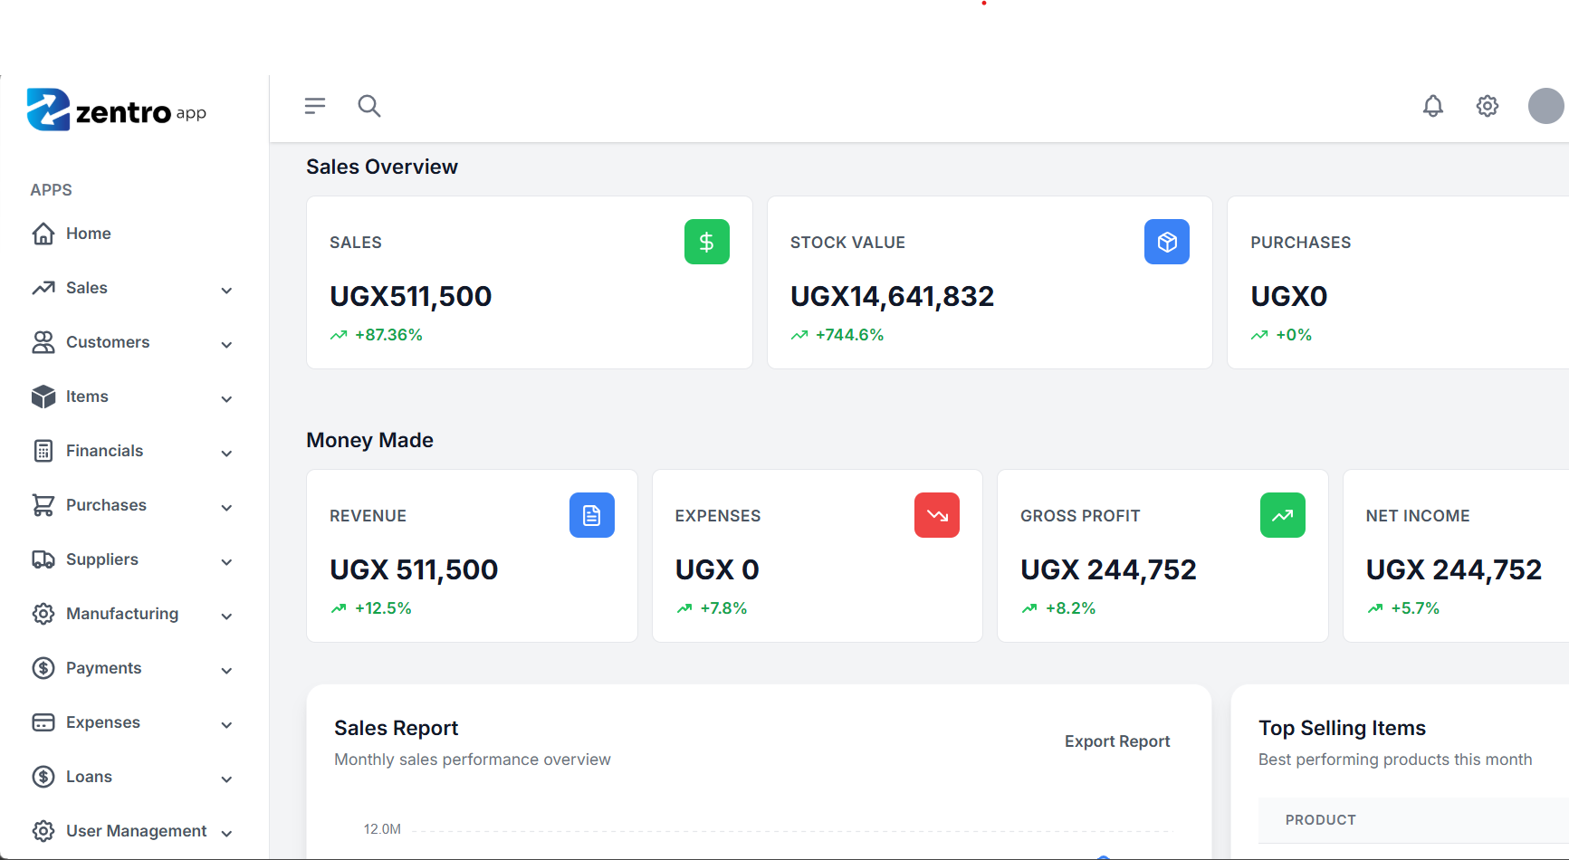Click the Purchases cart icon
This screenshot has width=1569, height=860.
43,505
